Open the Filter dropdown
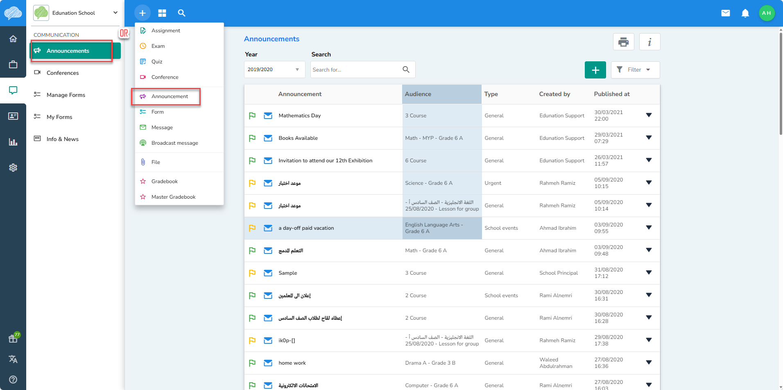The width and height of the screenshot is (783, 390). [635, 69]
